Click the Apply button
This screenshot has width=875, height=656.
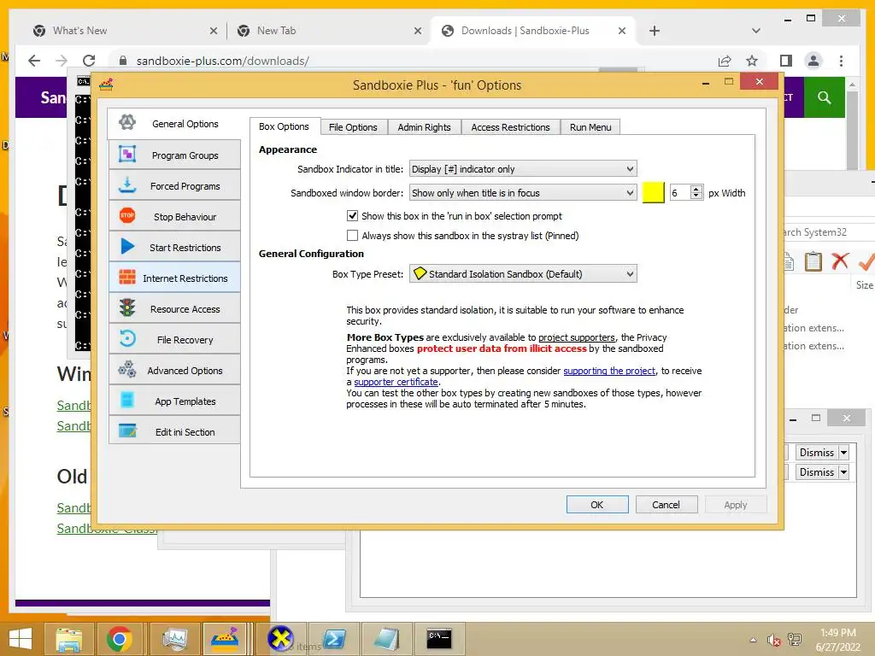pyautogui.click(x=735, y=504)
